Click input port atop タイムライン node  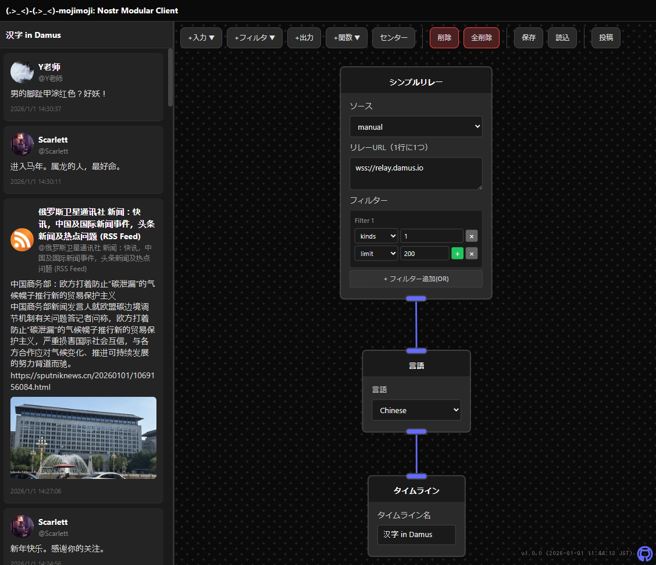coord(416,477)
